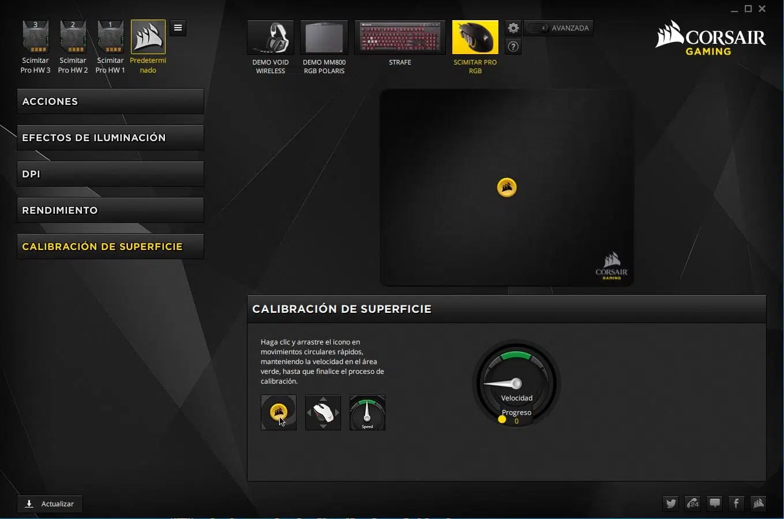The height and width of the screenshot is (519, 784).
Task: Click the calibration instructions text
Action: point(322,362)
